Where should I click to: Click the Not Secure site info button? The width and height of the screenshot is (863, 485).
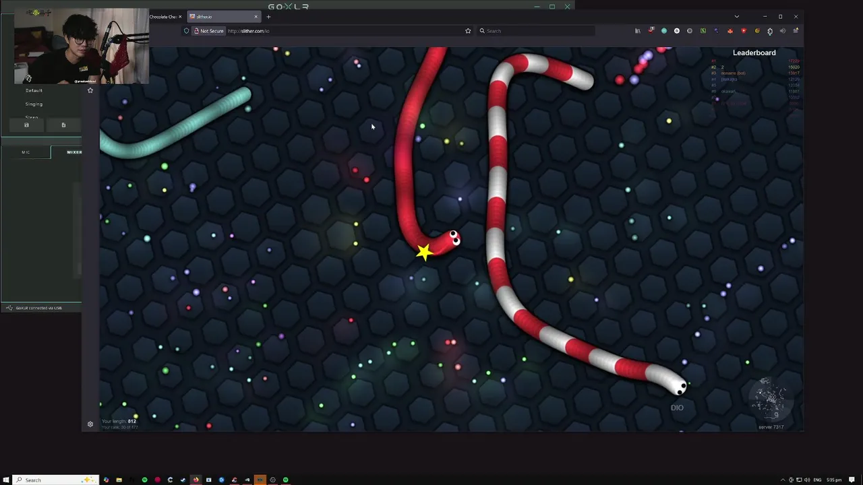208,31
